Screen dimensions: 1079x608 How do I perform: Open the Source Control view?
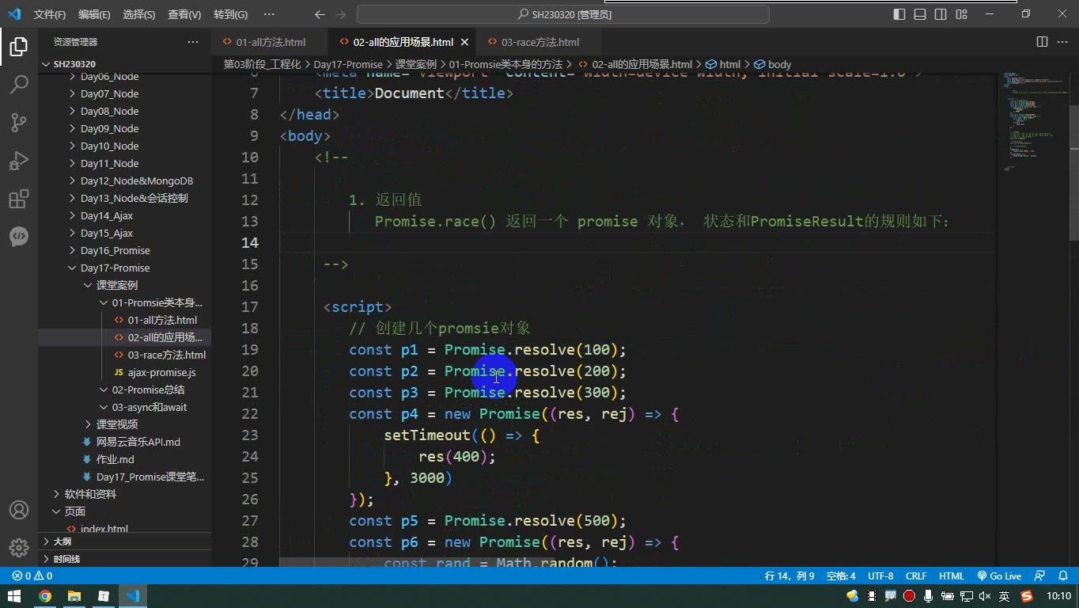point(19,123)
